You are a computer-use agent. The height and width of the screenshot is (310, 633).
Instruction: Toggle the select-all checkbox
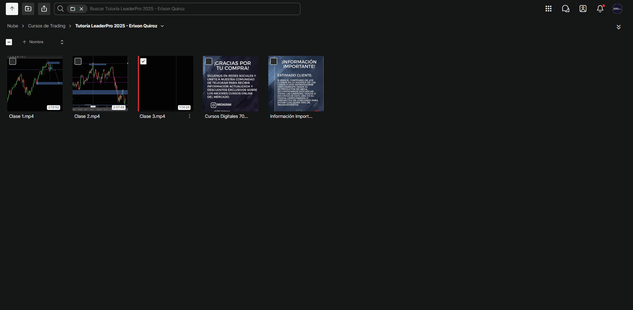[9, 42]
